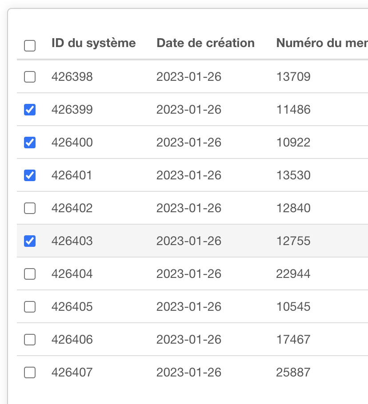Tick the checkbox for row 426407

coord(29,372)
